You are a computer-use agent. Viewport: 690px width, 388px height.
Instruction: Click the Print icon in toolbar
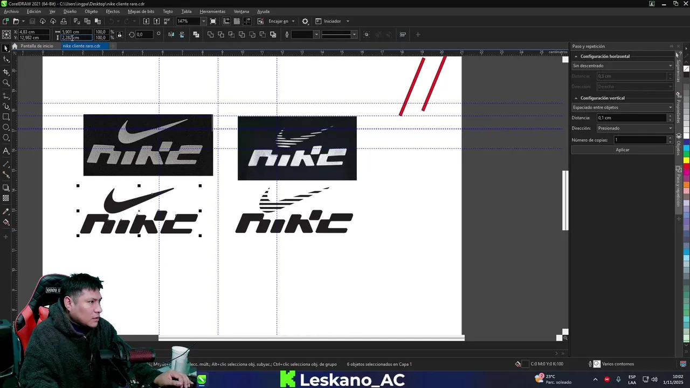[64, 21]
